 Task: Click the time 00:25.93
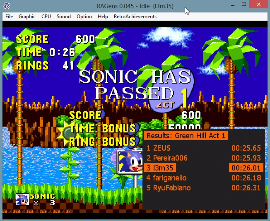point(246,158)
